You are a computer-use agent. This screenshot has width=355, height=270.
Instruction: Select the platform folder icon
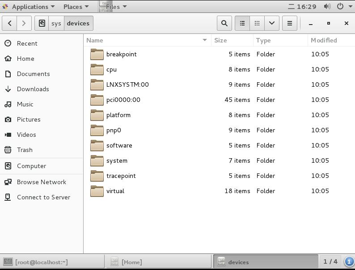(97, 115)
